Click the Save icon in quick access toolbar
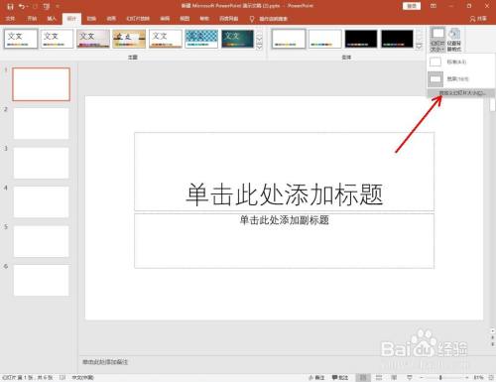The width and height of the screenshot is (496, 382). [x=10, y=6]
